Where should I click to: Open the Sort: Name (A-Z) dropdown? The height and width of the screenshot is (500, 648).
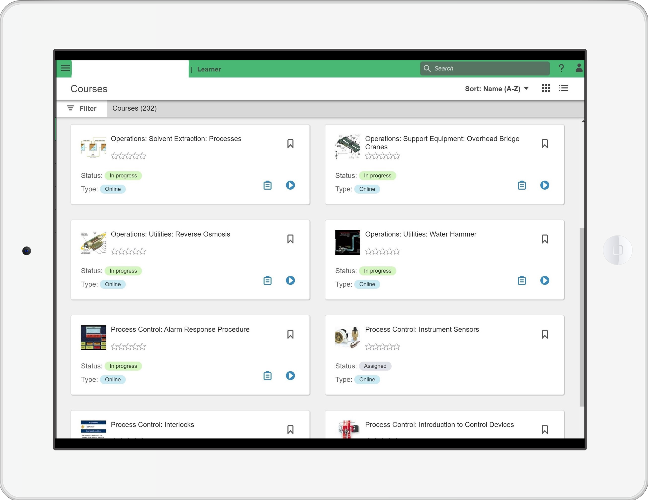[497, 88]
